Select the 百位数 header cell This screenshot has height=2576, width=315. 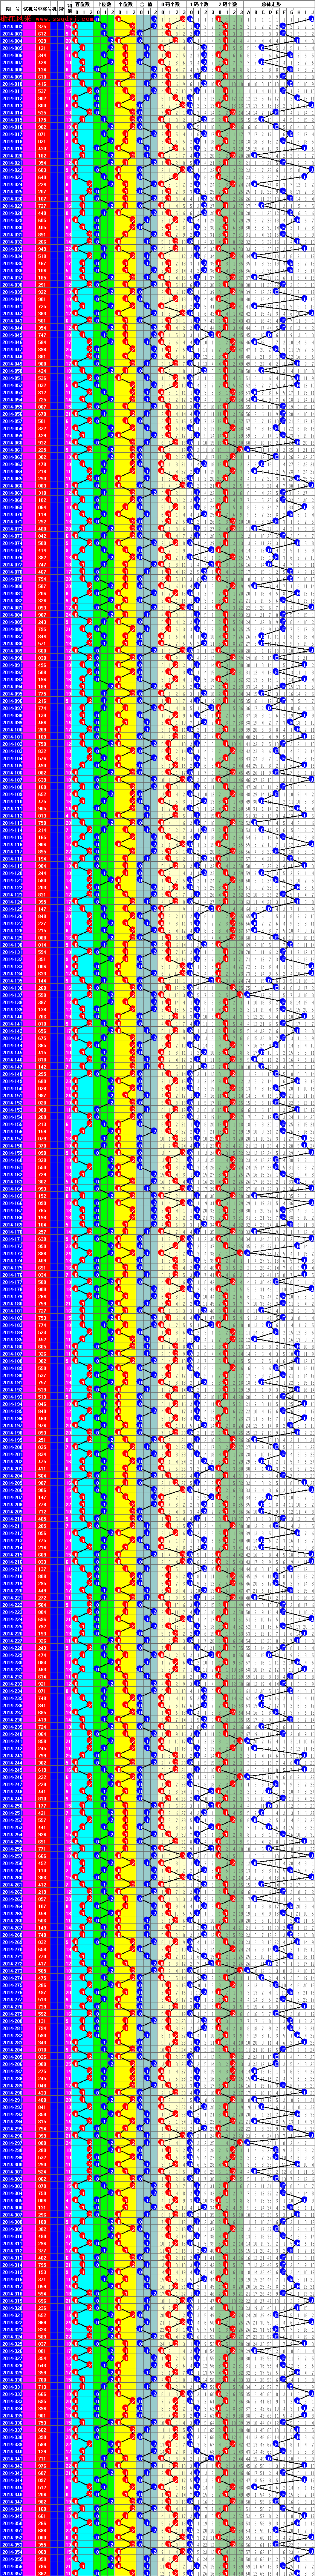coord(84,5)
